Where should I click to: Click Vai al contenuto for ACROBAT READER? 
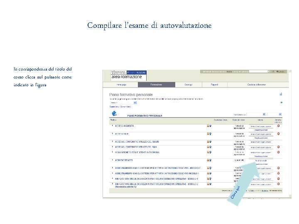pos(261,161)
